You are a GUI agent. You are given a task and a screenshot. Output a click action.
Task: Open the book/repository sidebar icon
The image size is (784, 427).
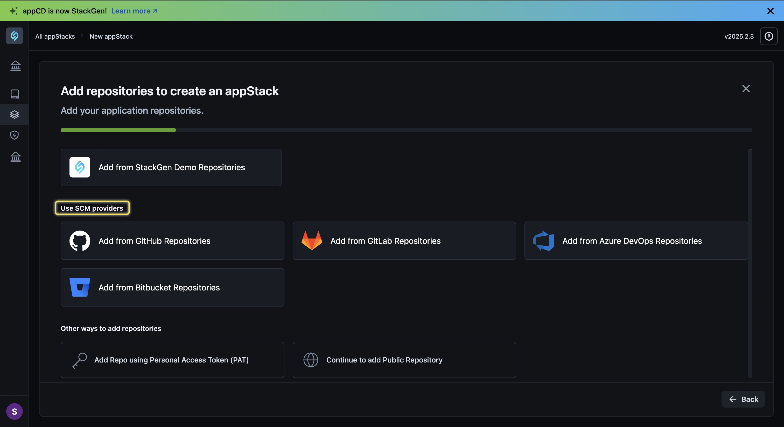[x=15, y=94]
